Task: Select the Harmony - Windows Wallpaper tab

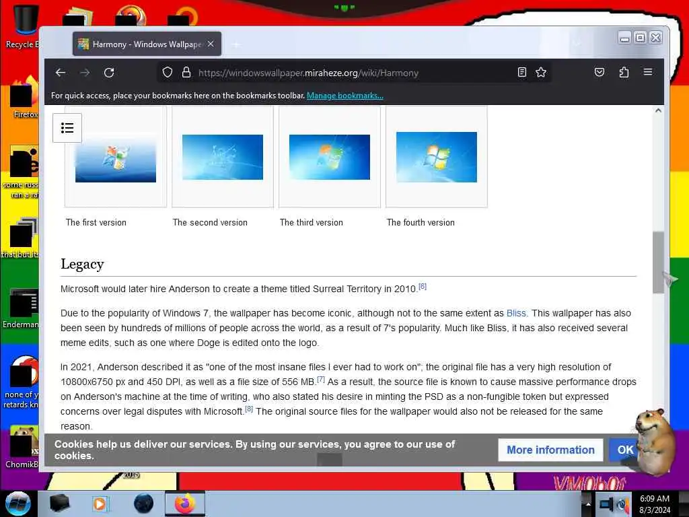Action: (x=147, y=44)
